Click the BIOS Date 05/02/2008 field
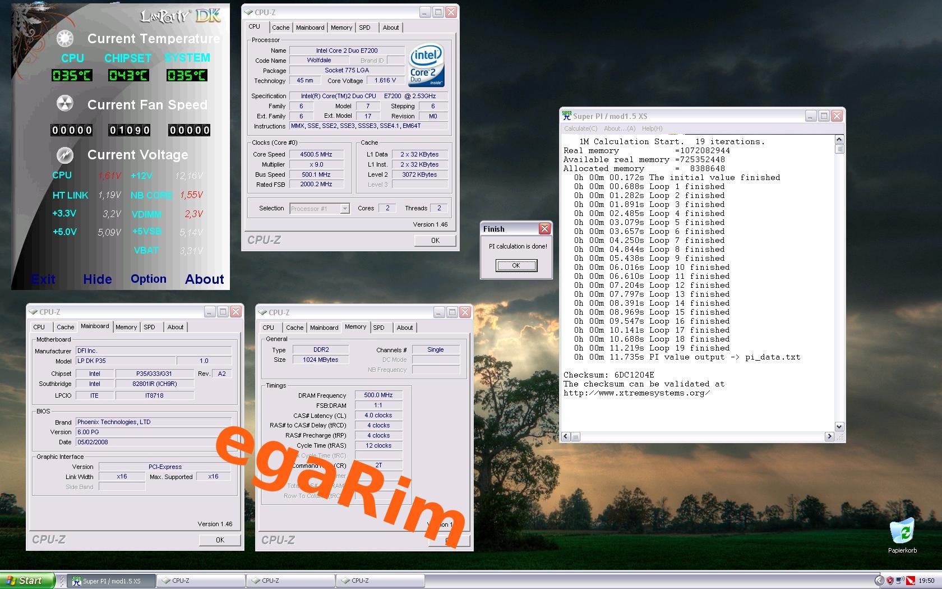The image size is (942, 589). pos(154,442)
